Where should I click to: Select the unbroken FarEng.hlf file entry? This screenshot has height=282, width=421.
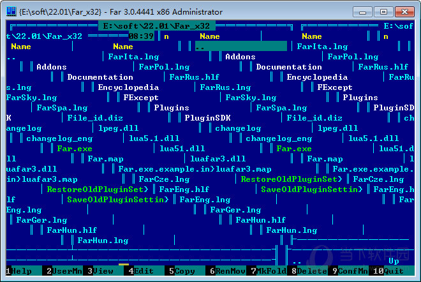click(184, 189)
